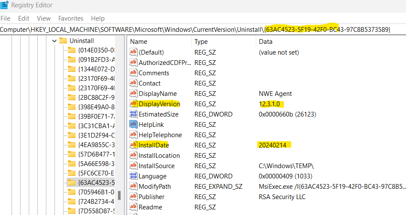Click the icon beside the Language value

[x=133, y=176]
